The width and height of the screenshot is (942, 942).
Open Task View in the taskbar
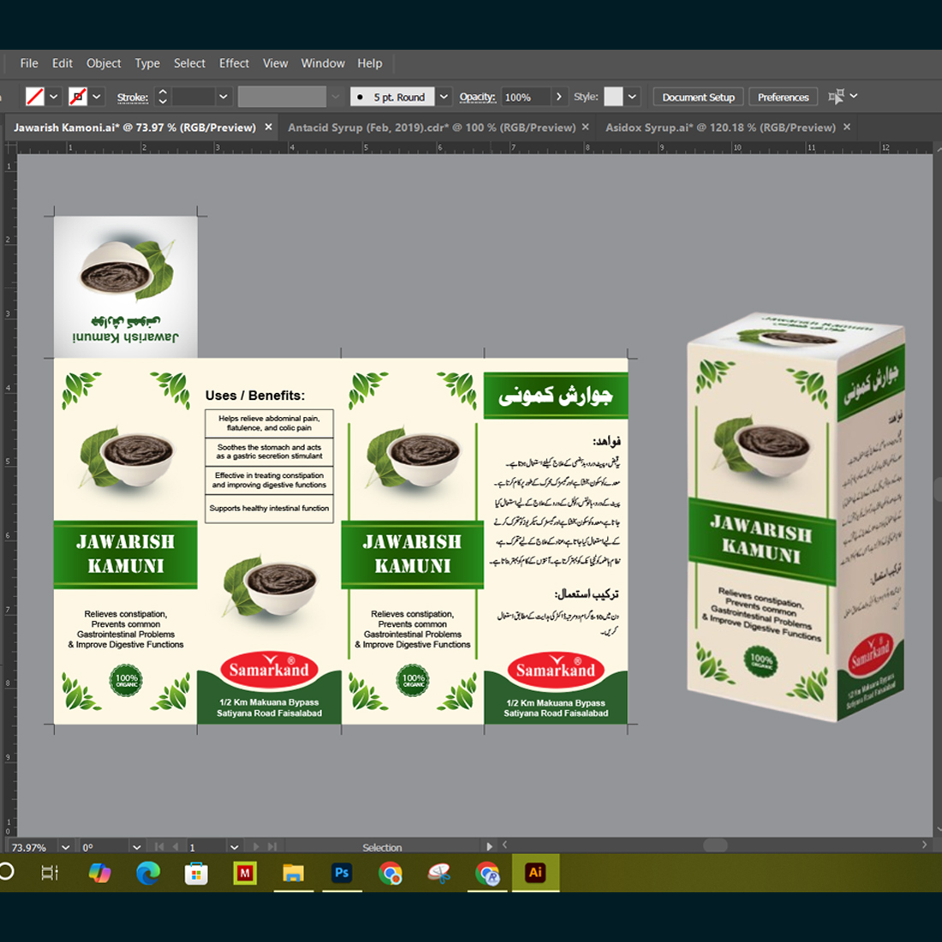tap(50, 873)
